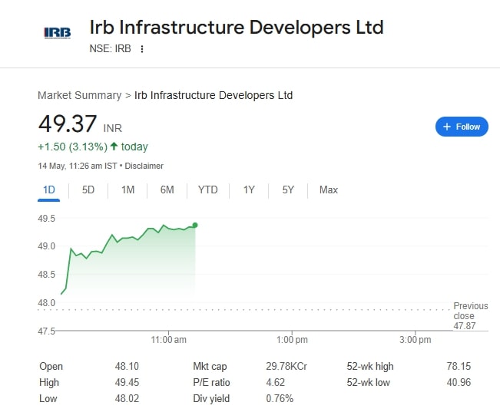Click the 3:00 pm time axis label
The image size is (500, 412).
[x=416, y=340]
